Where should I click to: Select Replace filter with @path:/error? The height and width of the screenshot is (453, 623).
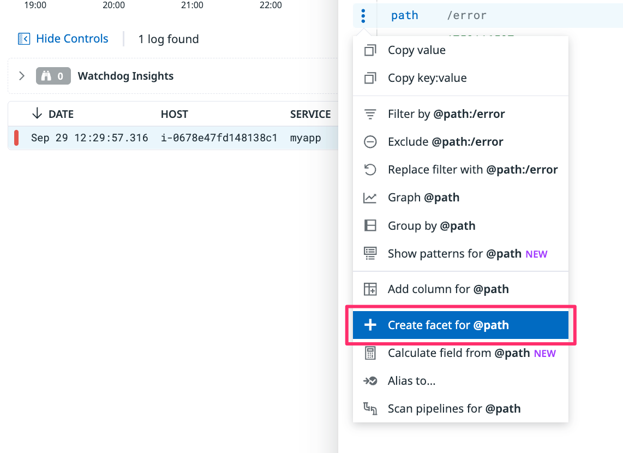click(x=472, y=170)
